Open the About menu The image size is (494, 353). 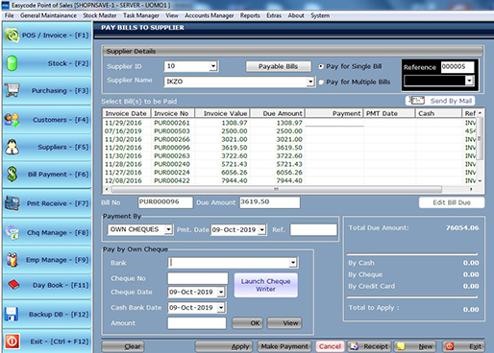(x=296, y=15)
